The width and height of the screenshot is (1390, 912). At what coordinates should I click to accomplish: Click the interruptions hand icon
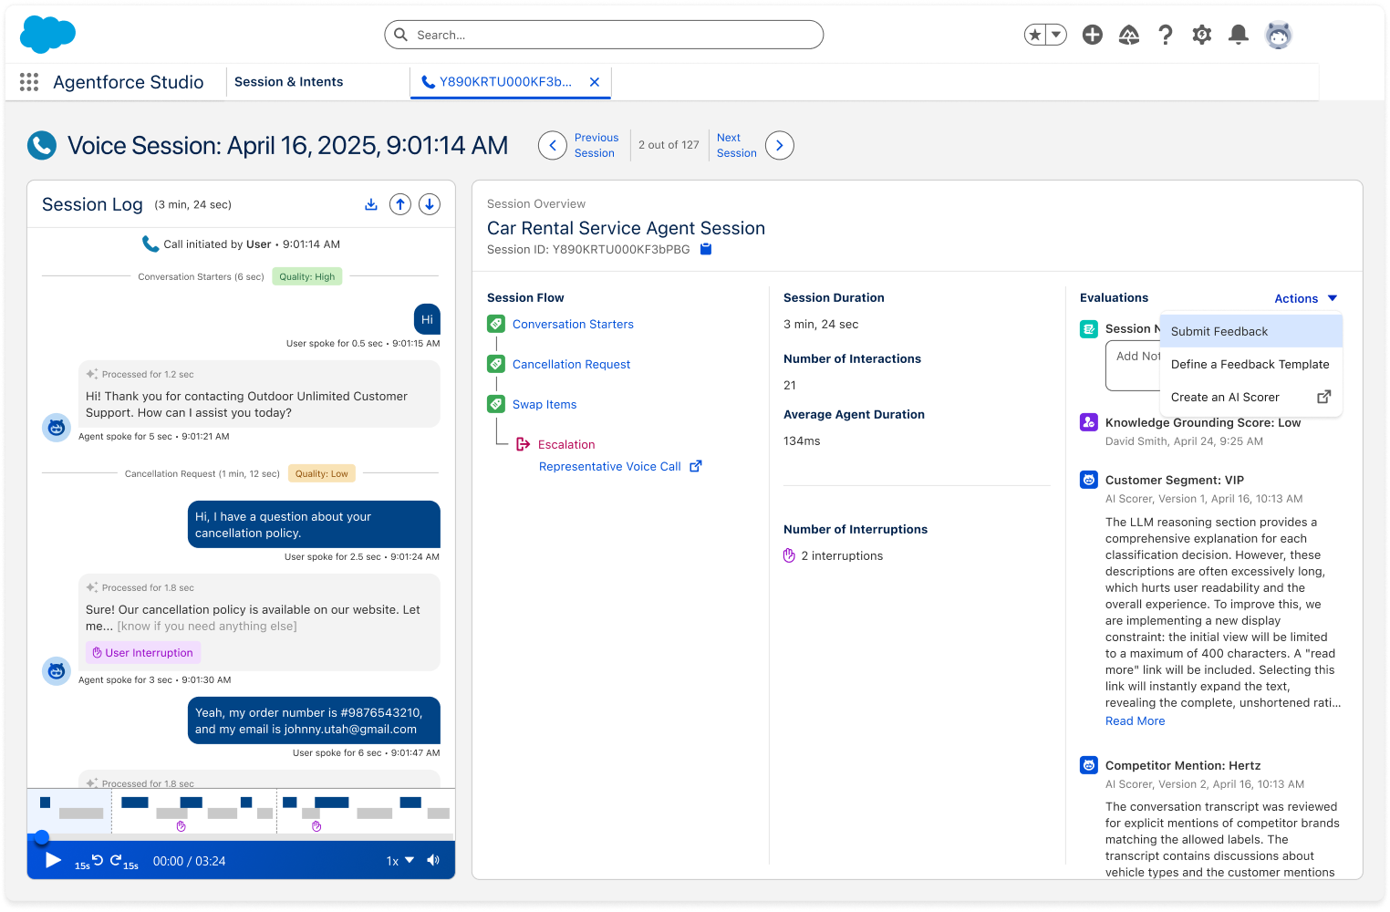[789, 555]
